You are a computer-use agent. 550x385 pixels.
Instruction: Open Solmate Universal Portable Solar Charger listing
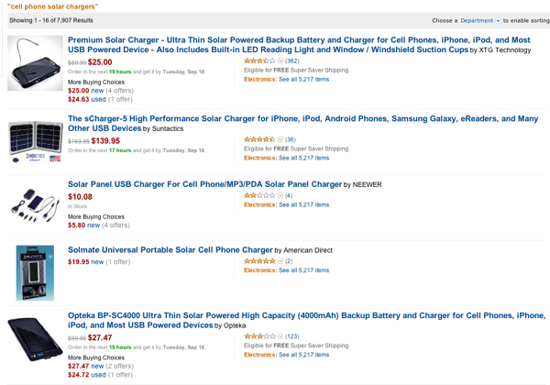[170, 249]
